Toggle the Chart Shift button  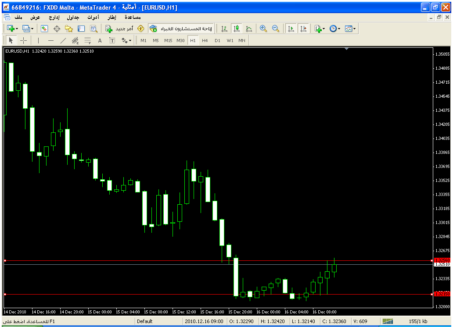(x=303, y=28)
